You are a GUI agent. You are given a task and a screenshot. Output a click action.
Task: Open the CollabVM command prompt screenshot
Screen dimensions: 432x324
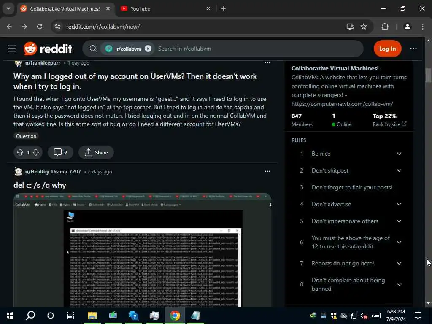143,251
